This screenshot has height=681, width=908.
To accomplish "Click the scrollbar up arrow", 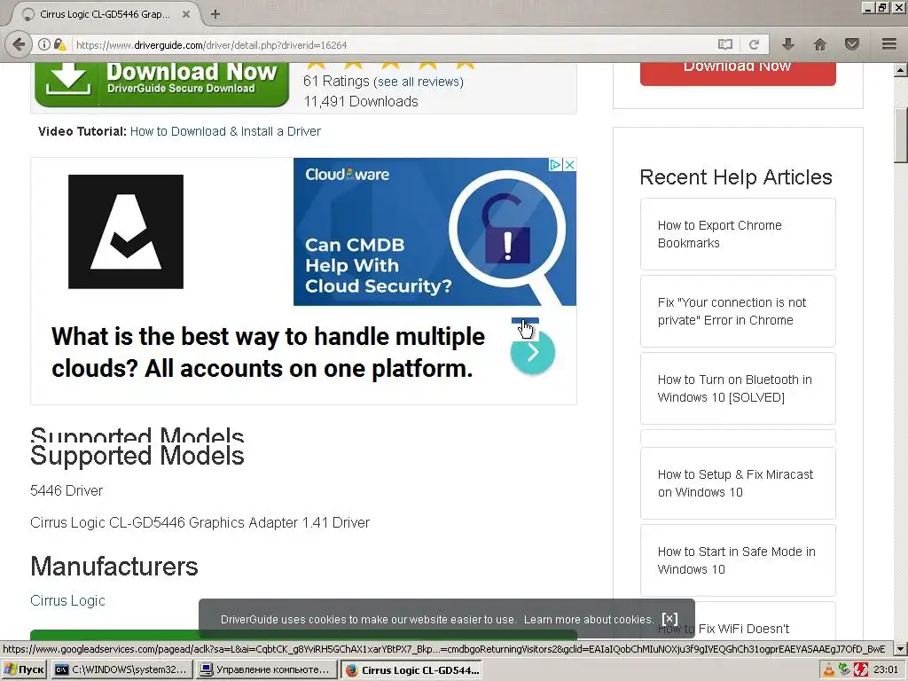I will pos(901,70).
